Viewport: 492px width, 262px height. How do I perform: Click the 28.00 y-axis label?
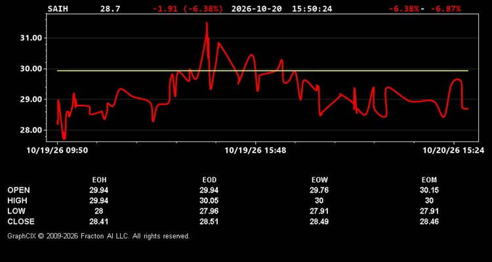click(x=31, y=130)
